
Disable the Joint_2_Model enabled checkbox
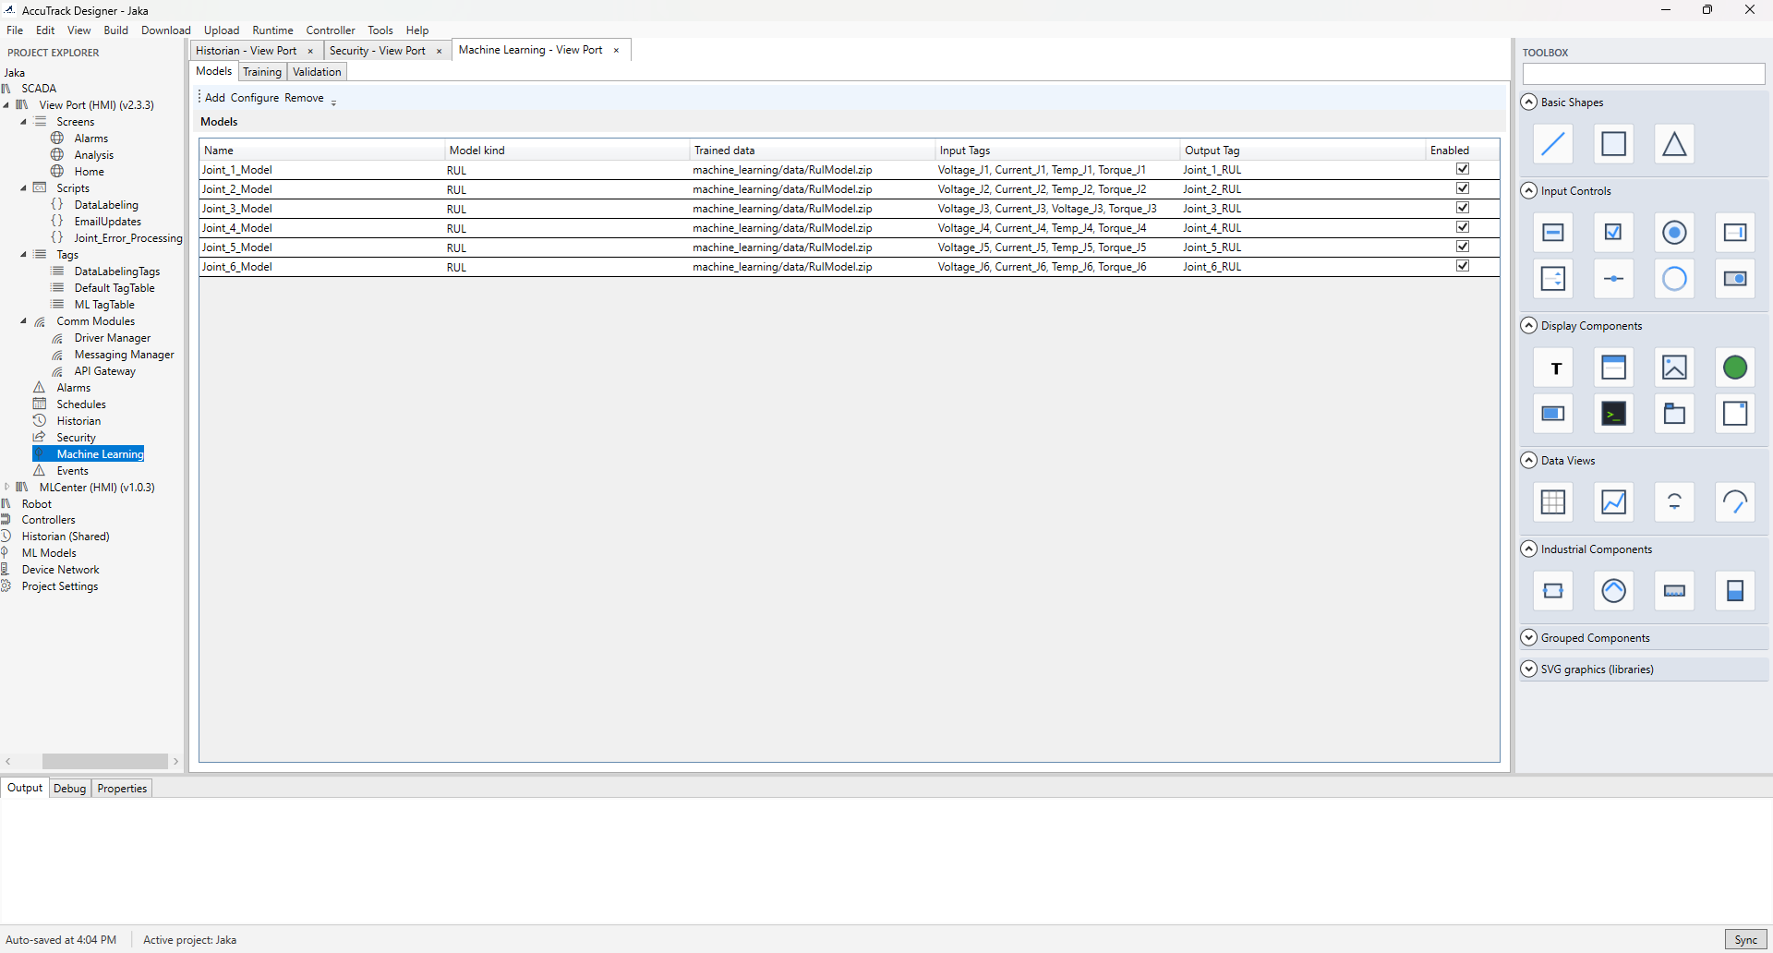1463,188
